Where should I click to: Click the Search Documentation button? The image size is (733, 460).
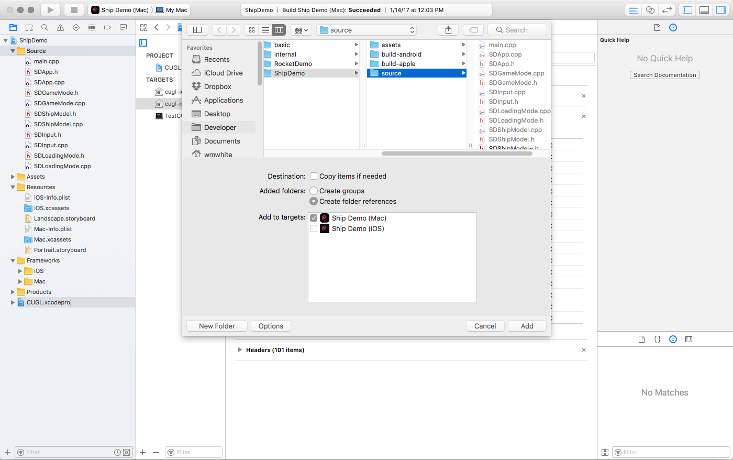point(664,75)
